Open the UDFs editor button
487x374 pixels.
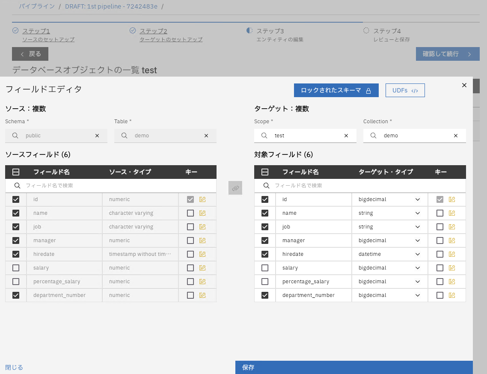coord(405,90)
